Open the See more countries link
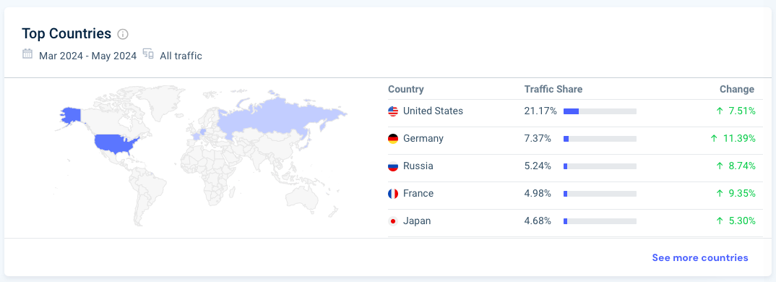 (700, 257)
